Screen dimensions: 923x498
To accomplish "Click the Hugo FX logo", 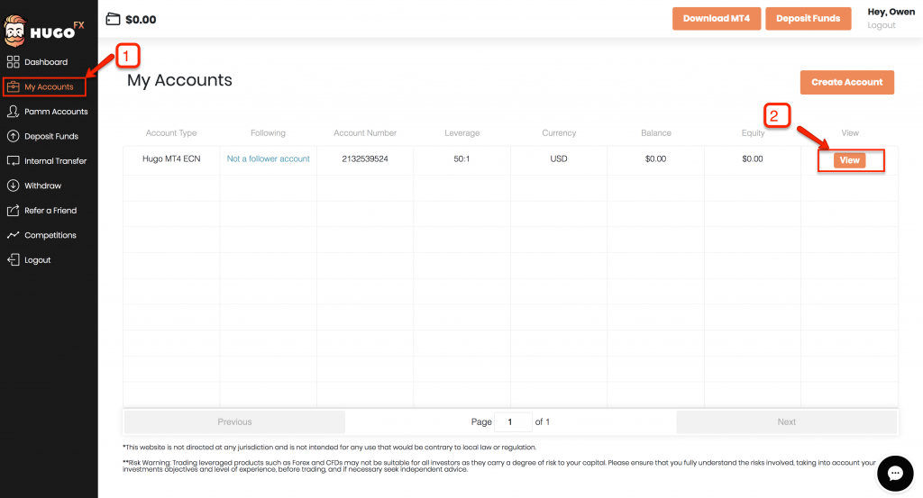I will tap(44, 31).
